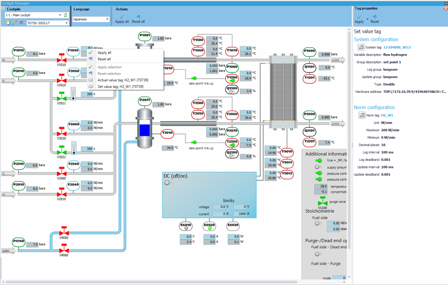Click the red X delete cockpit icon
This screenshot has height=285, width=448.
click(22, 23)
